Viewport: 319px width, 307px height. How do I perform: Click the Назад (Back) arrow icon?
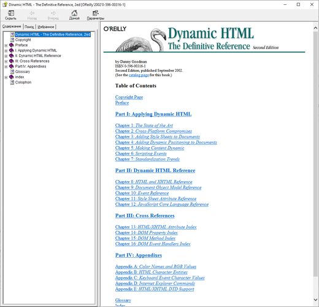[32, 14]
